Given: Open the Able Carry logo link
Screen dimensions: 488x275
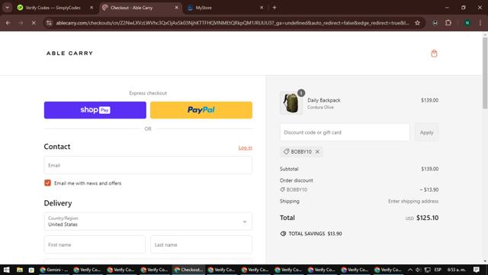Looking at the screenshot, I should [69, 53].
